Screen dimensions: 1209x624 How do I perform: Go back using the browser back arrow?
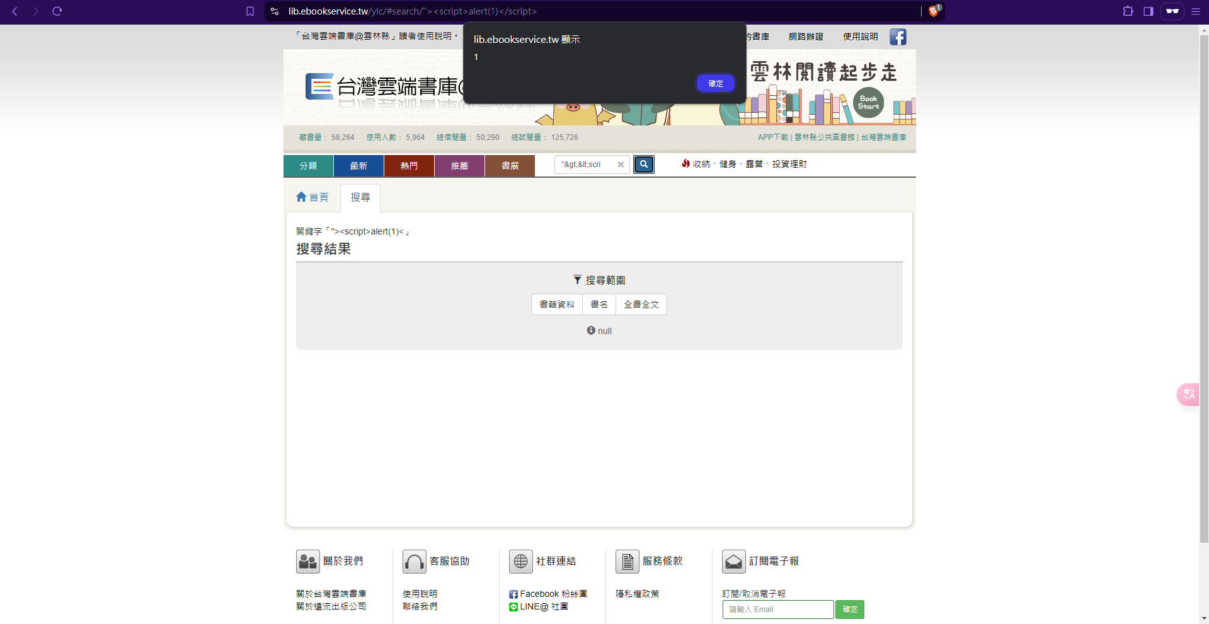pyautogui.click(x=14, y=11)
